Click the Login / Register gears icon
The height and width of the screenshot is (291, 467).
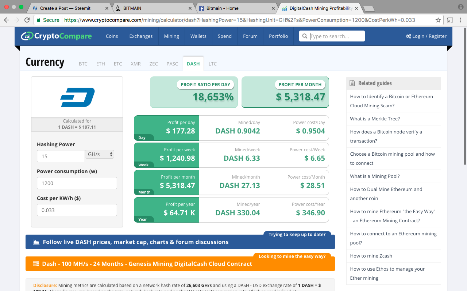pyautogui.click(x=408, y=36)
